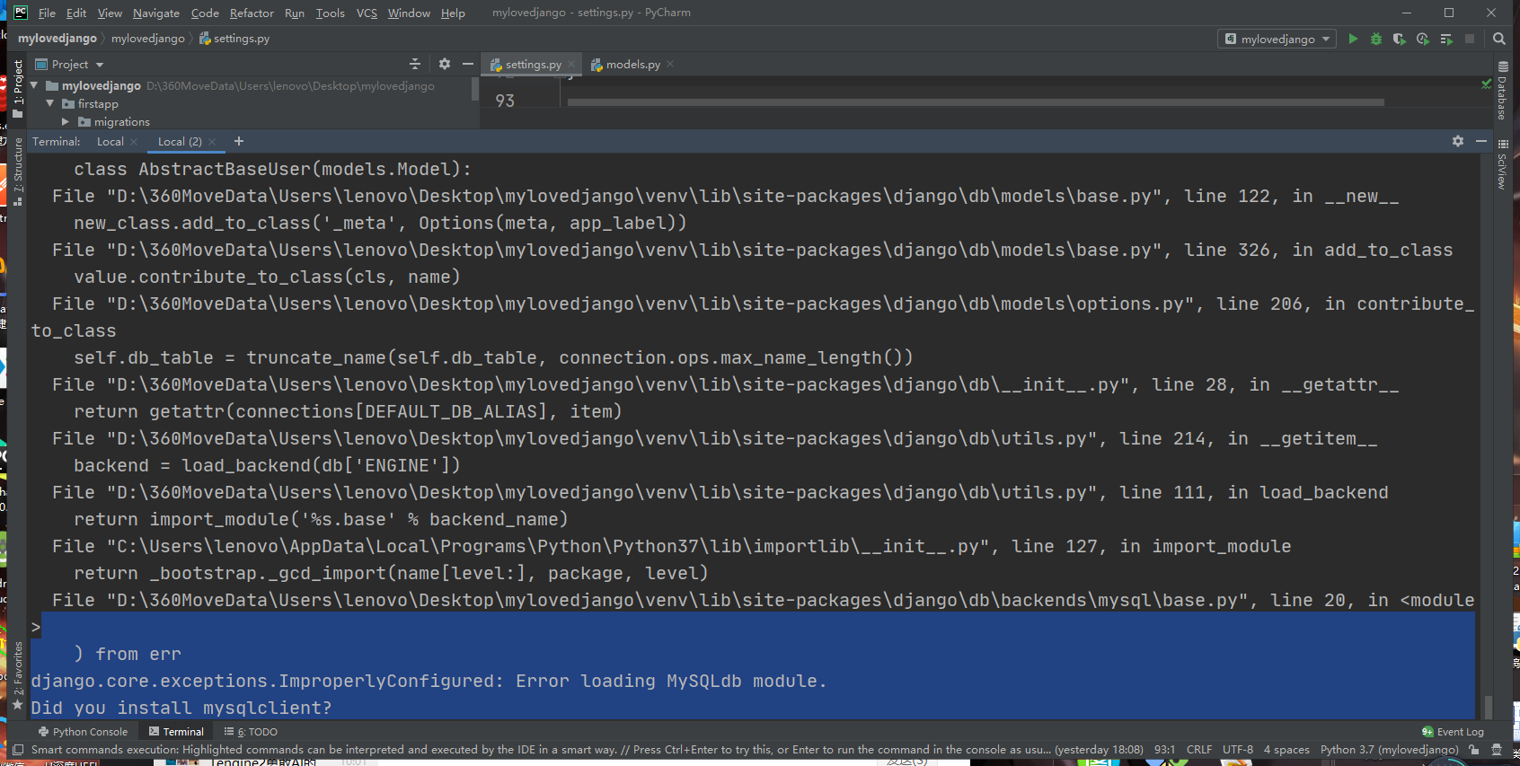The image size is (1520, 766).
Task: Click the PyCharm logo icon
Action: 20,13
